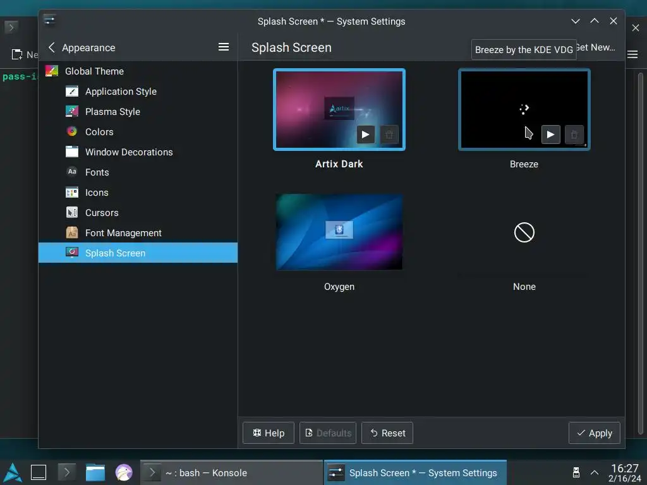Select the Artix Dark splash thumbnail

pos(339,109)
